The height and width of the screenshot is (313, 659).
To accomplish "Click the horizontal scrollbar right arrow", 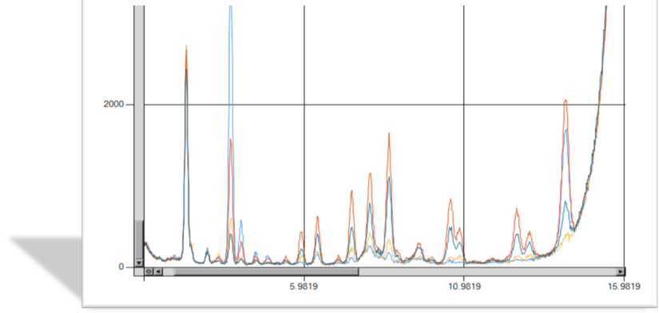I will coord(621,271).
